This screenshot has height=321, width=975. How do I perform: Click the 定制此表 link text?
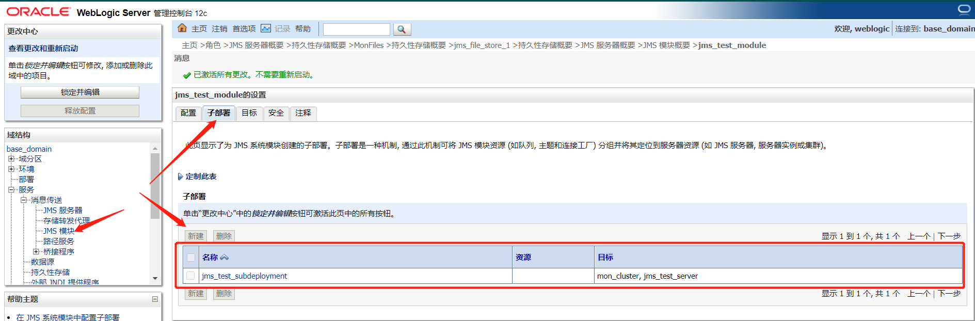coord(201,176)
